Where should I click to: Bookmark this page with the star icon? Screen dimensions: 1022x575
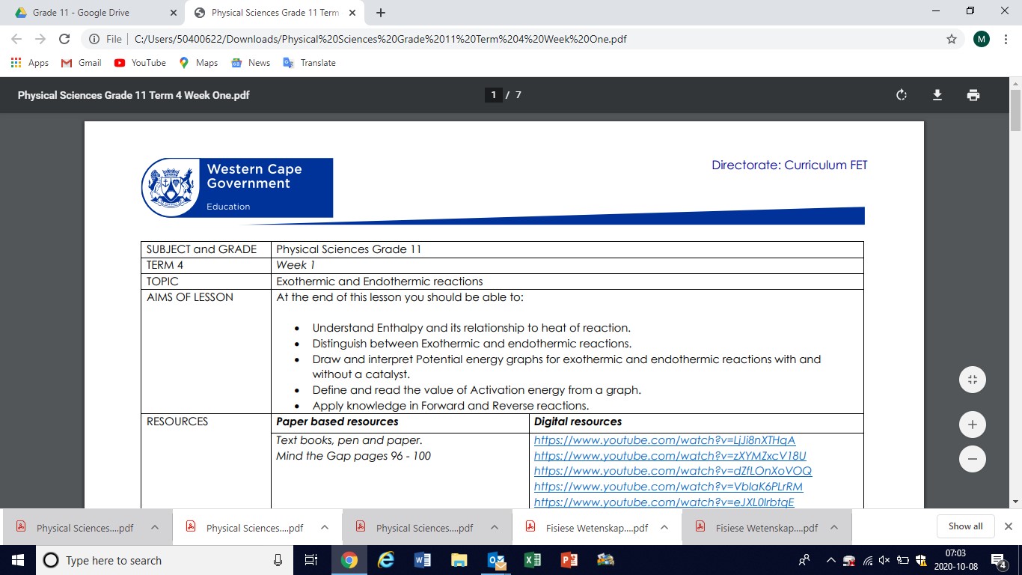point(952,39)
